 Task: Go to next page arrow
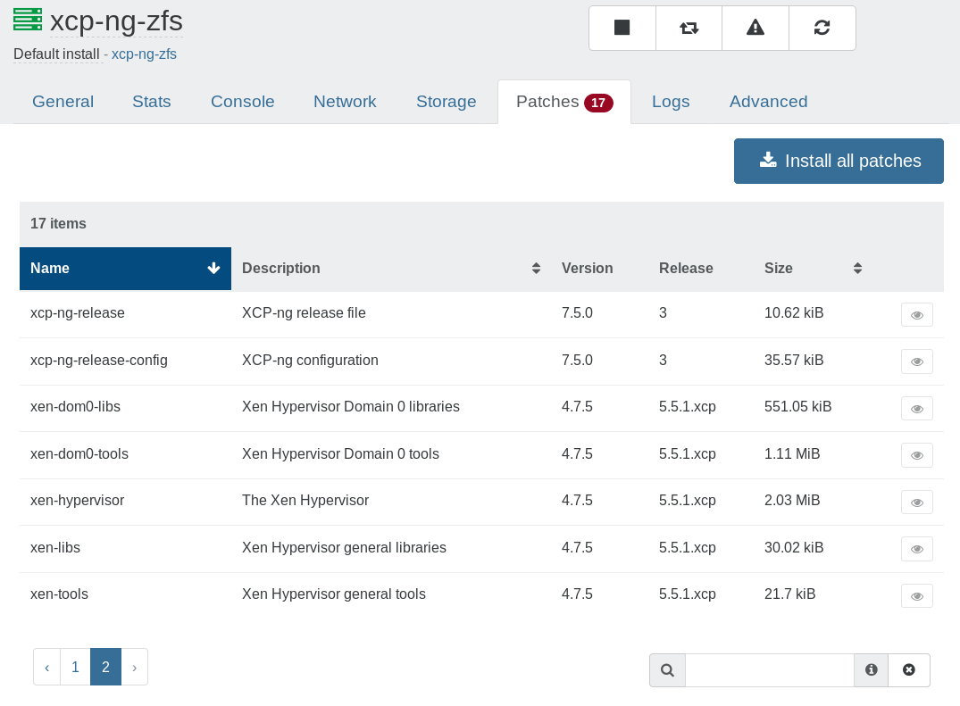[x=134, y=667]
